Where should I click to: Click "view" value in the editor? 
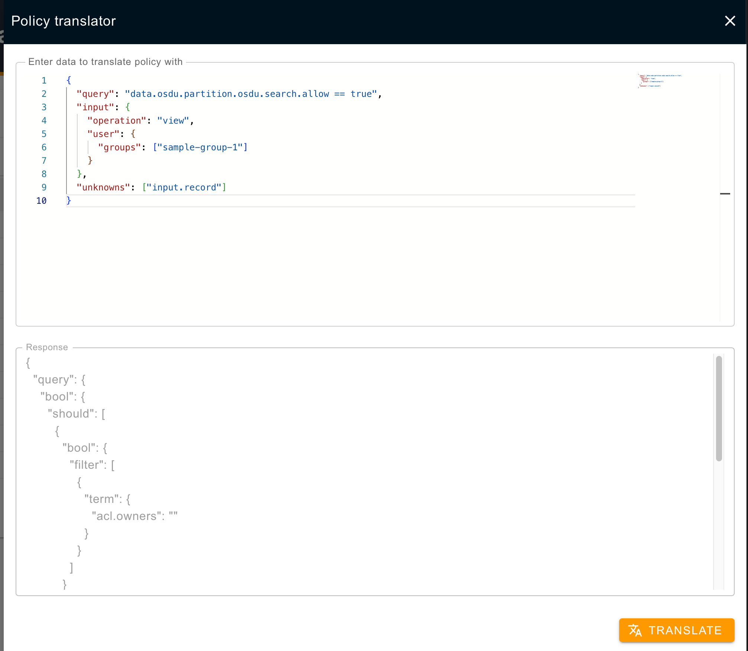point(173,121)
